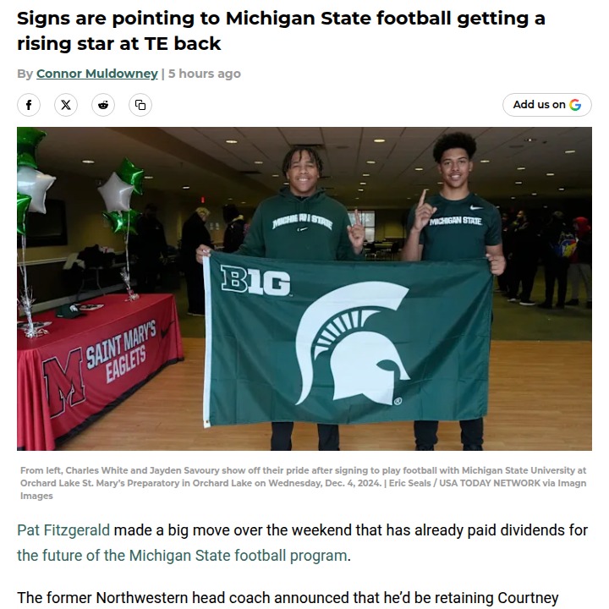The image size is (609, 609).
Task: Share the article on X
Action: [66, 105]
